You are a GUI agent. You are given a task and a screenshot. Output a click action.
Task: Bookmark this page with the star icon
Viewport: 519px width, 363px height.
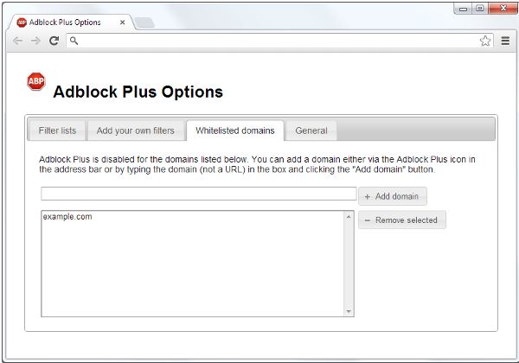(x=485, y=41)
